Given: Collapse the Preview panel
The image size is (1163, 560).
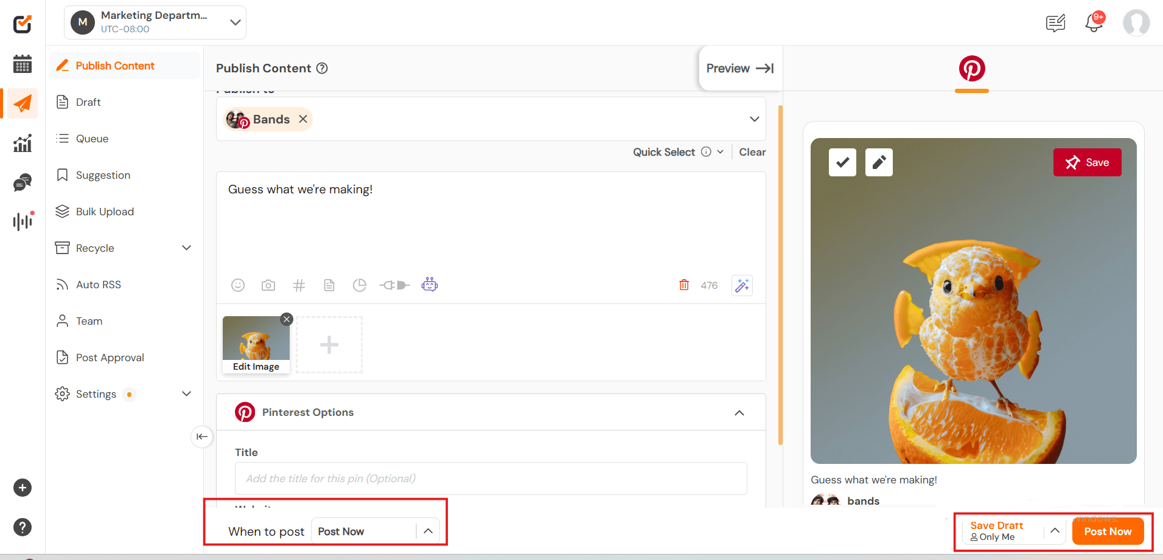Looking at the screenshot, I should point(740,68).
